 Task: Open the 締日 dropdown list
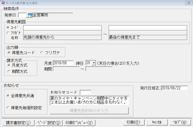point(94,63)
